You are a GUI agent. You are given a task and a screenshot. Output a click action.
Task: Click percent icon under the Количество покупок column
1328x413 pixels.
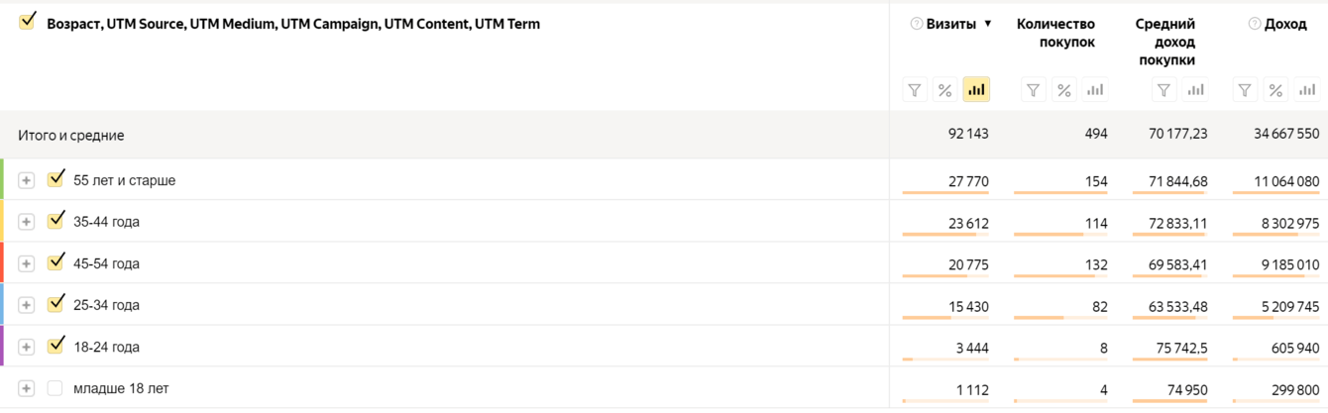coord(1064,90)
